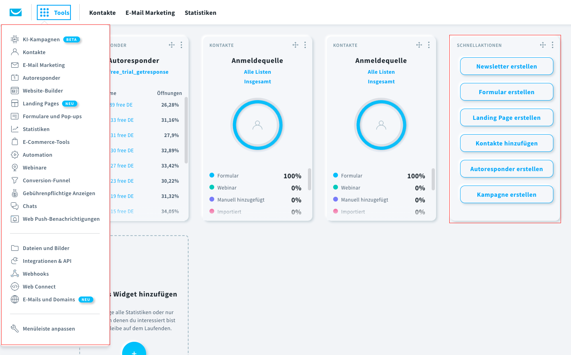Click the Kontakte person icon in Tools menu
The height and width of the screenshot is (355, 571).
(15, 52)
